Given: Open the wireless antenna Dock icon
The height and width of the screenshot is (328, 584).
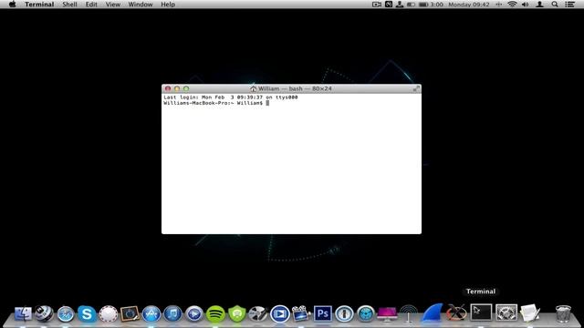Looking at the screenshot, I should pyautogui.click(x=409, y=313).
